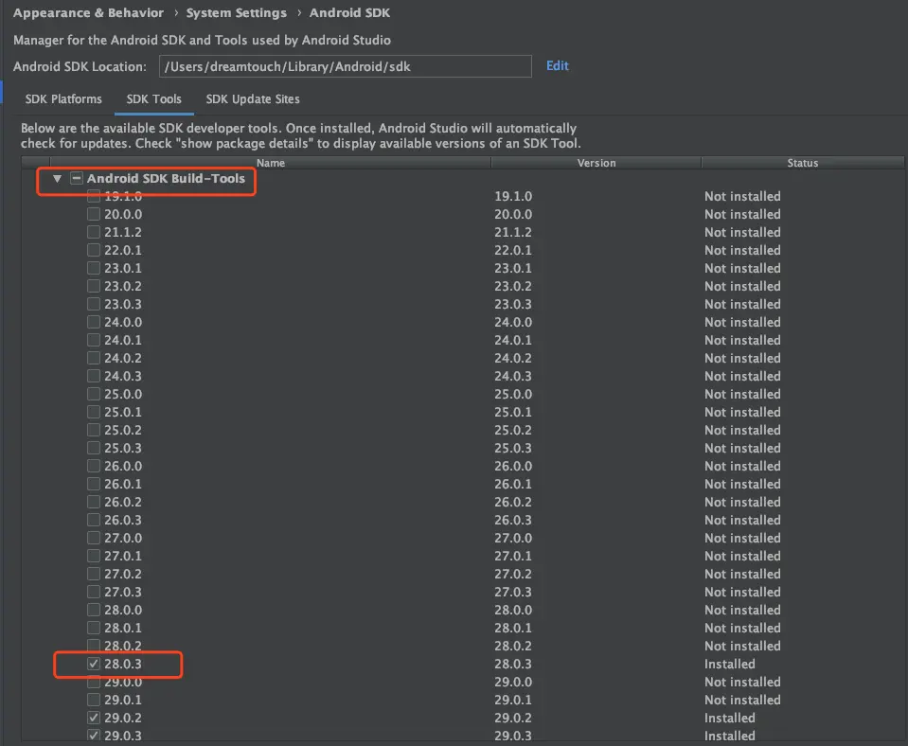Screen dimensions: 908x746
Task: Select the 23.0.3 build-tools checkbox
Action: (x=93, y=304)
